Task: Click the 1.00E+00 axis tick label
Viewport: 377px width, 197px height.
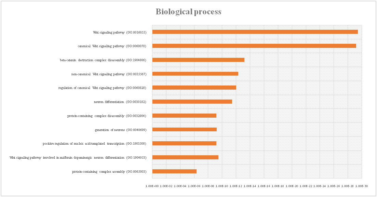Action: click(152, 186)
